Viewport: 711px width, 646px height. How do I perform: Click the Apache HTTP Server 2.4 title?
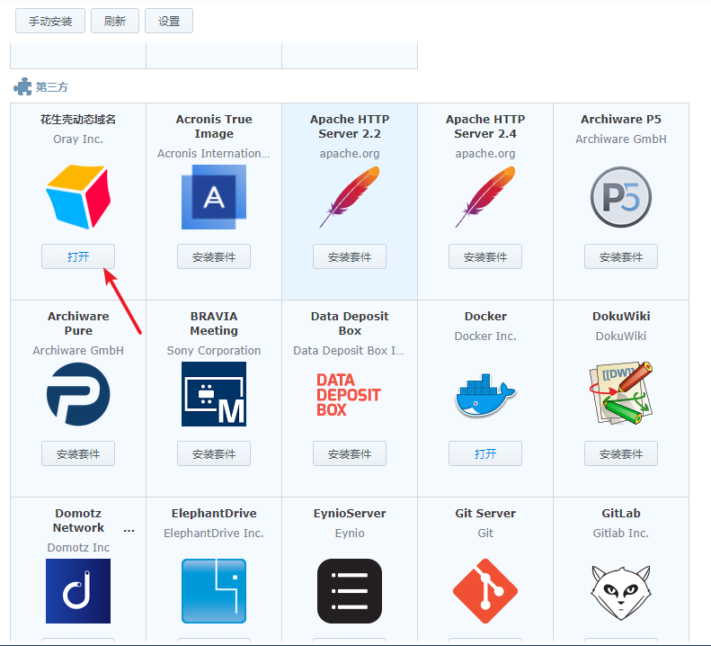click(x=485, y=126)
